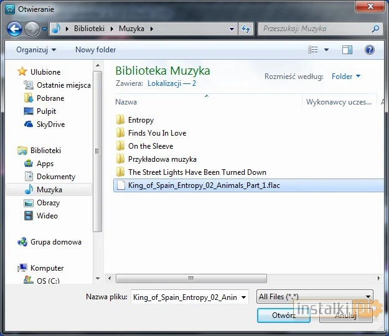Click Nowy folder in toolbar
389x336 pixels.
click(x=95, y=50)
